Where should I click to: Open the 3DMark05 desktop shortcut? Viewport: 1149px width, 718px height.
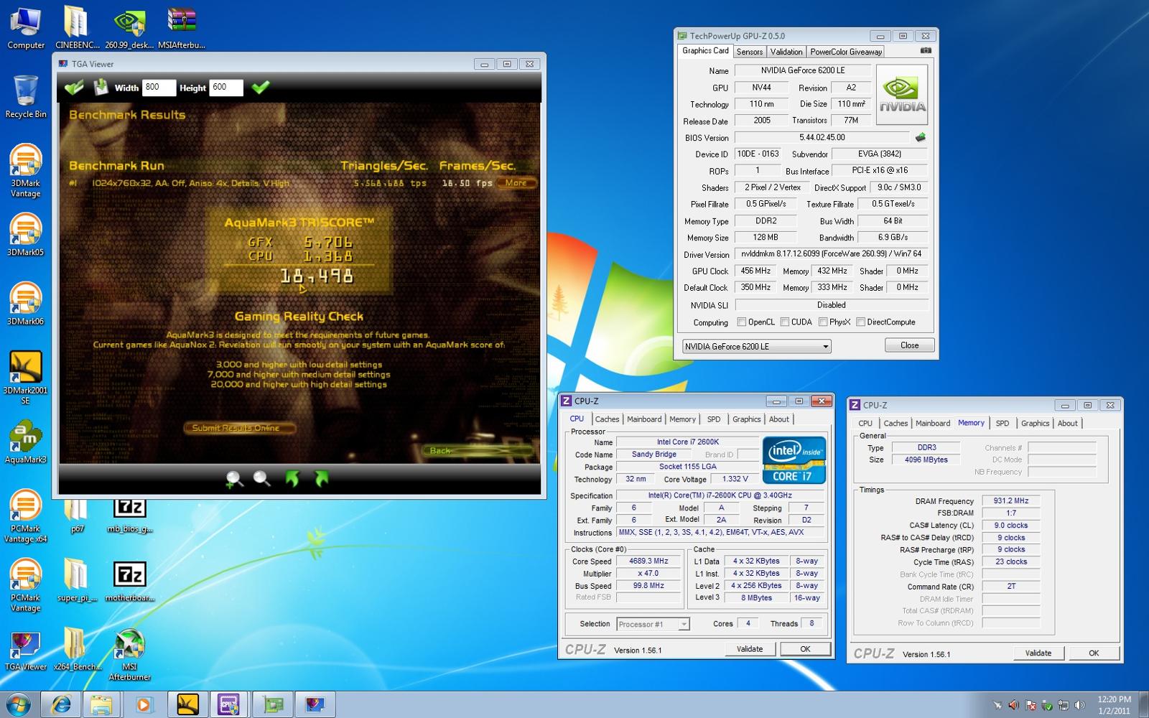[26, 235]
